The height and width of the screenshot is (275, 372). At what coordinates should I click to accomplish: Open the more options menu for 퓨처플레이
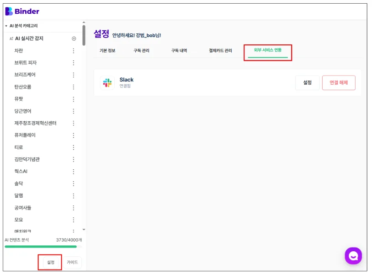tap(74, 135)
